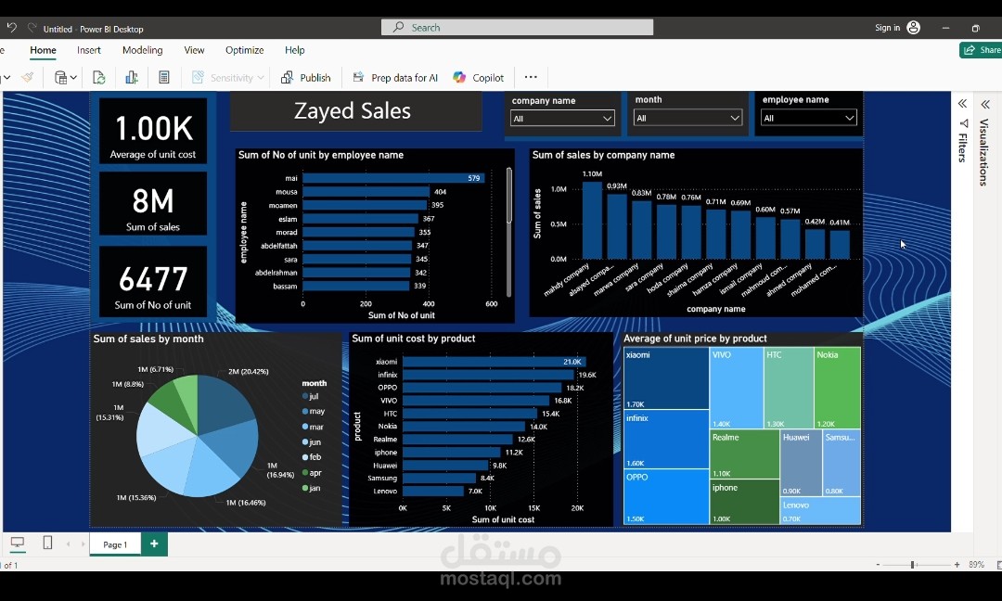The height and width of the screenshot is (601, 1002).
Task: Click the feb legend color marker
Action: (x=305, y=457)
